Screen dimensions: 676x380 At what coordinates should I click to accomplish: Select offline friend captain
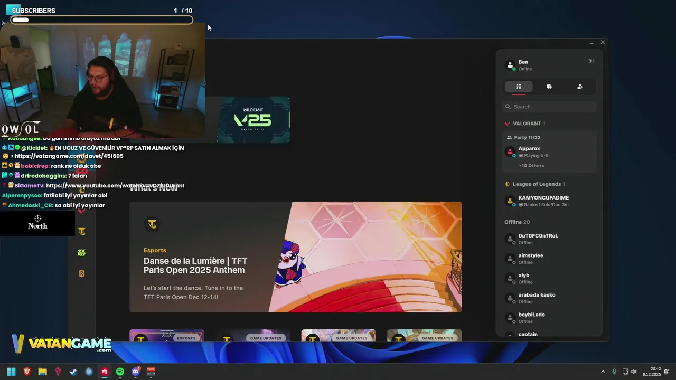[549, 335]
